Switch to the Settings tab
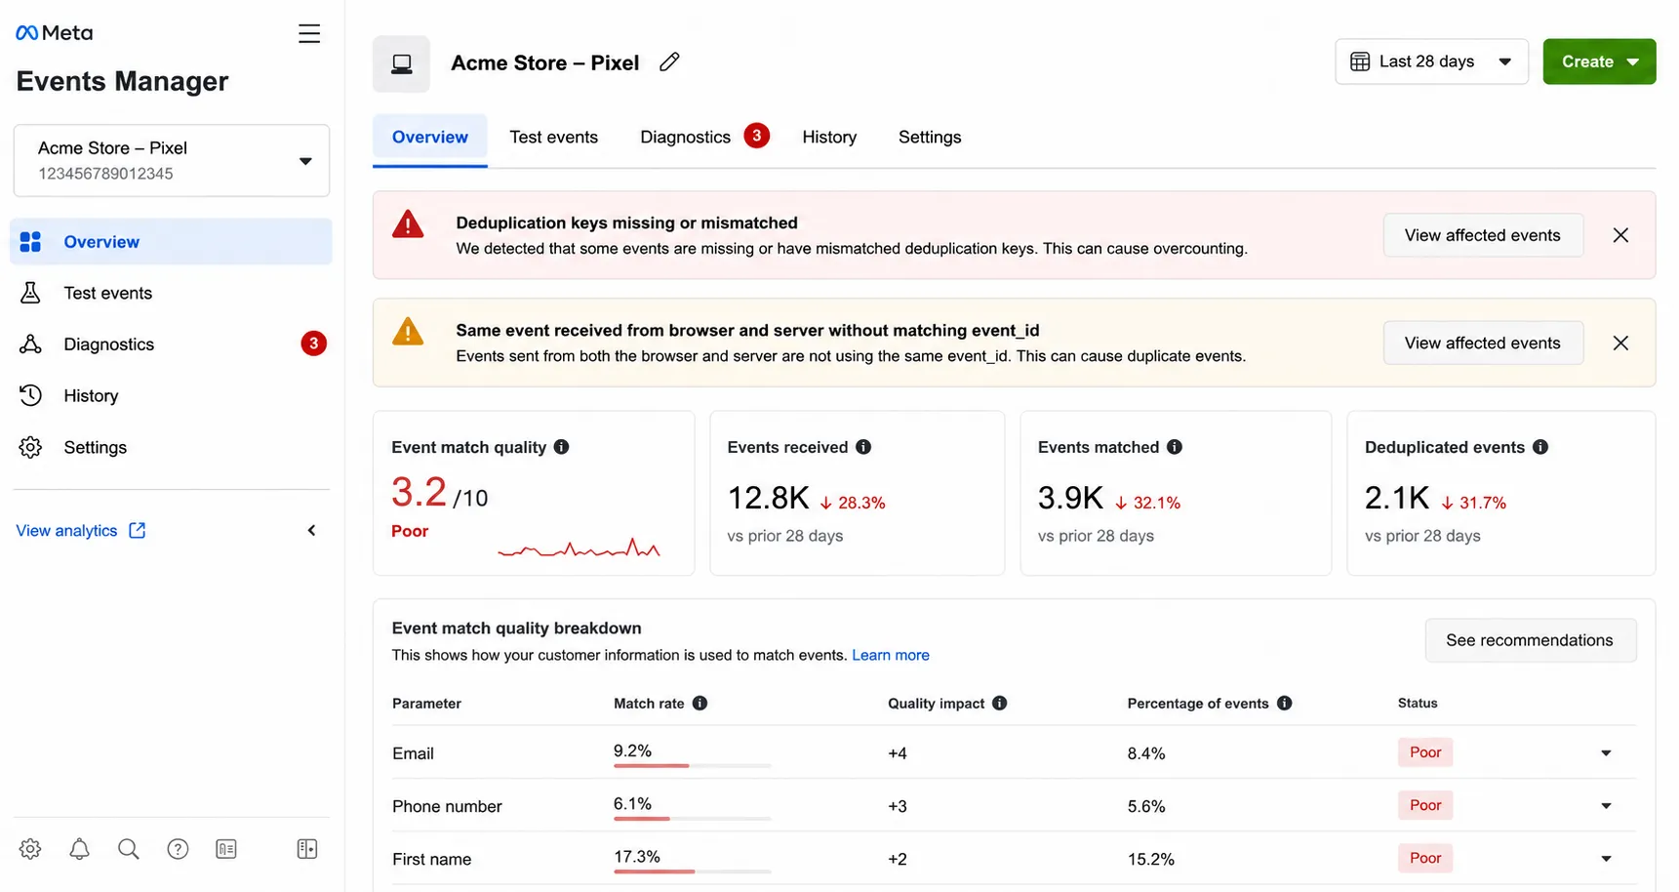Screen dimensions: 1679x892 point(930,138)
